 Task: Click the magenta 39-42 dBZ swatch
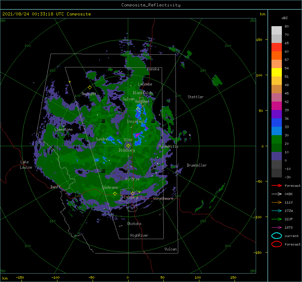[276, 106]
